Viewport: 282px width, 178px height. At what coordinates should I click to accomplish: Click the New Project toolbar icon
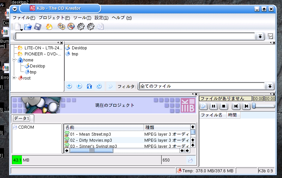point(18,27)
